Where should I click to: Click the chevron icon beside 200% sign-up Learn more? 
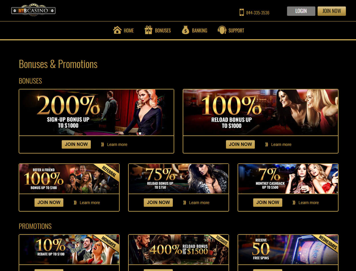point(102,144)
